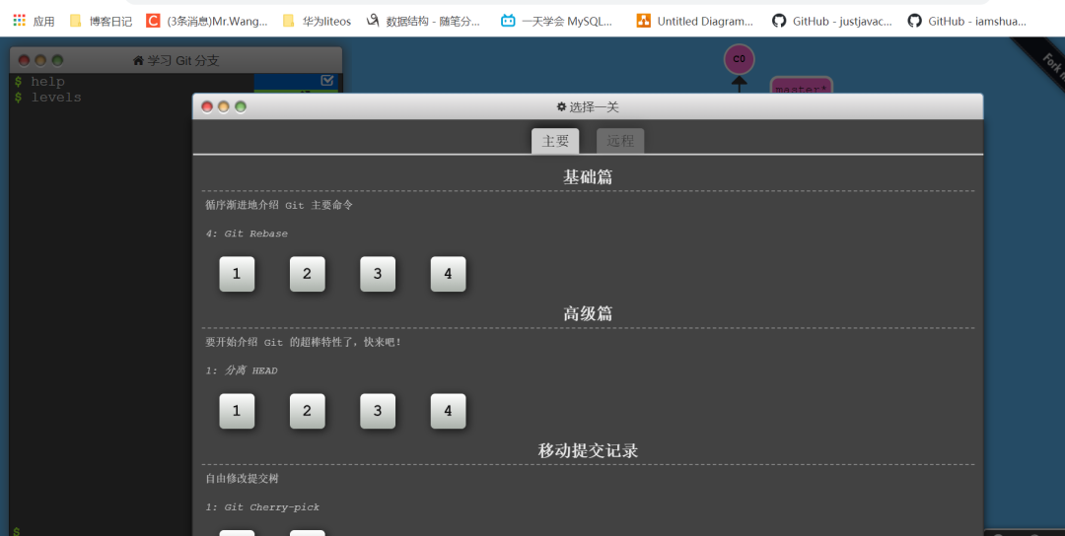This screenshot has width=1065, height=536.
Task: Select the 主要 tab
Action: click(x=555, y=141)
